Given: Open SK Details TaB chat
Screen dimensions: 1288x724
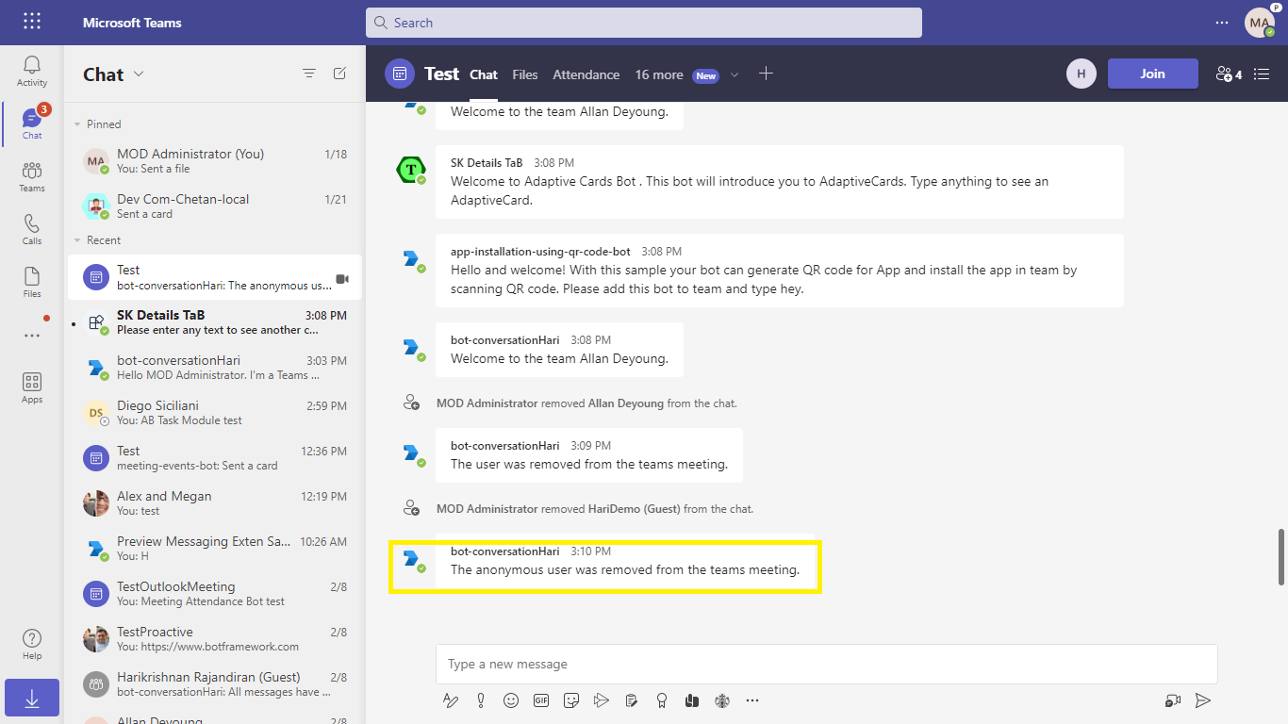Looking at the screenshot, I should 215,322.
